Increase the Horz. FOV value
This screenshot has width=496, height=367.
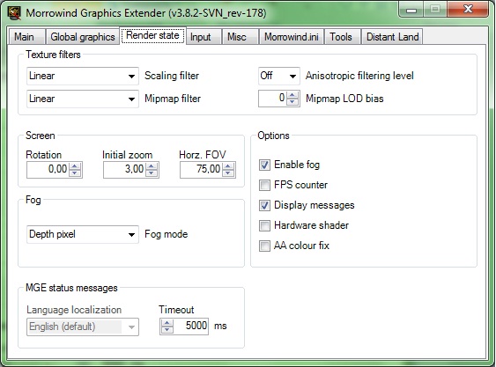228,166
